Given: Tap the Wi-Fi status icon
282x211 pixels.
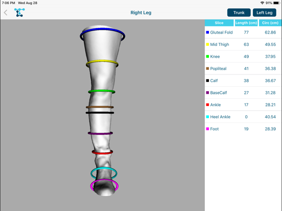Looking at the screenshot, I should (x=263, y=3).
